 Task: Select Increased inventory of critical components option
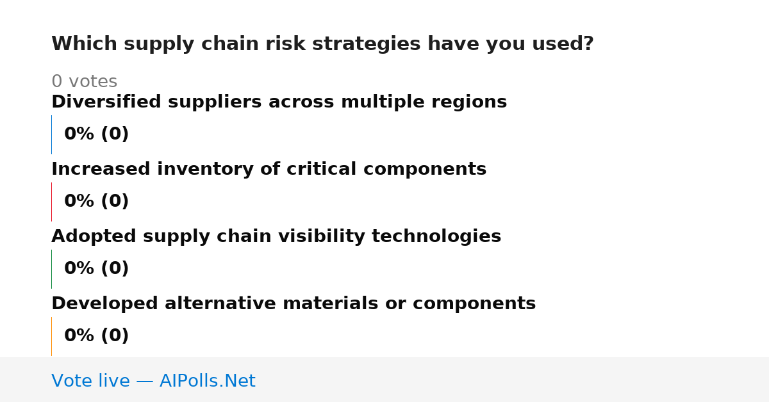coord(269,170)
